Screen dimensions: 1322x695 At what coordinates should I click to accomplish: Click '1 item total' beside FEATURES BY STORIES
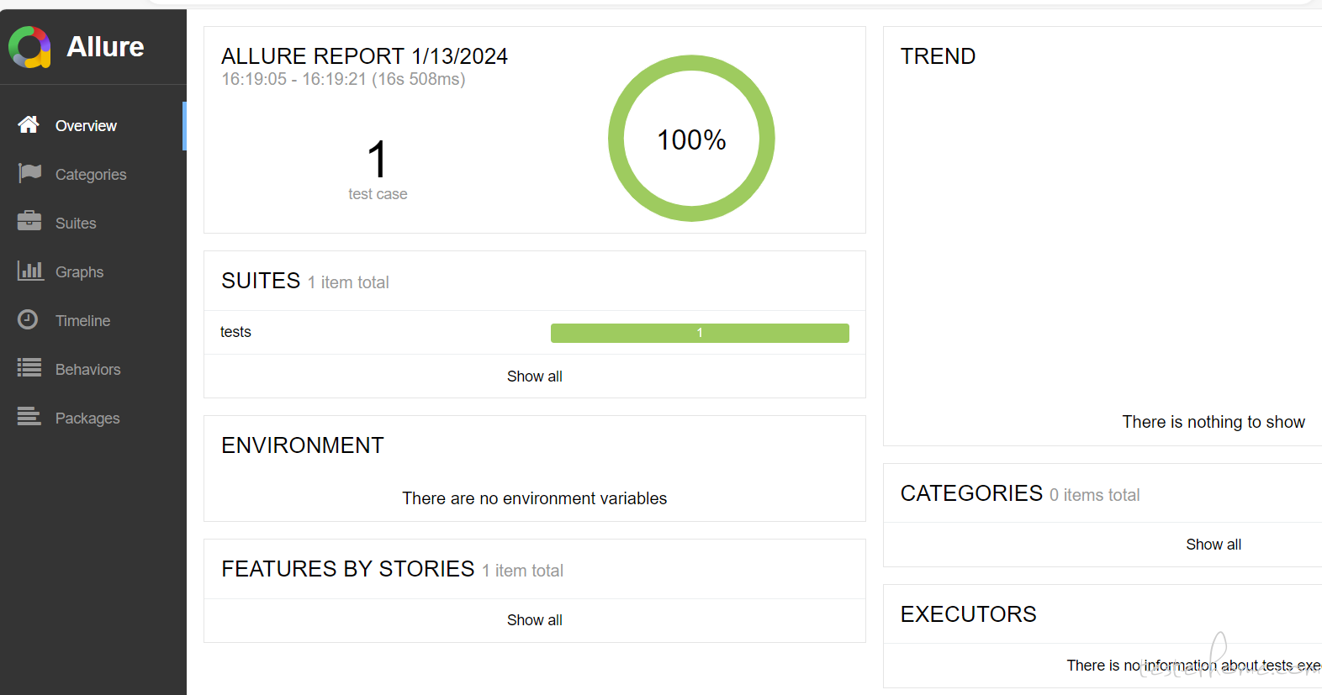[x=522, y=571]
